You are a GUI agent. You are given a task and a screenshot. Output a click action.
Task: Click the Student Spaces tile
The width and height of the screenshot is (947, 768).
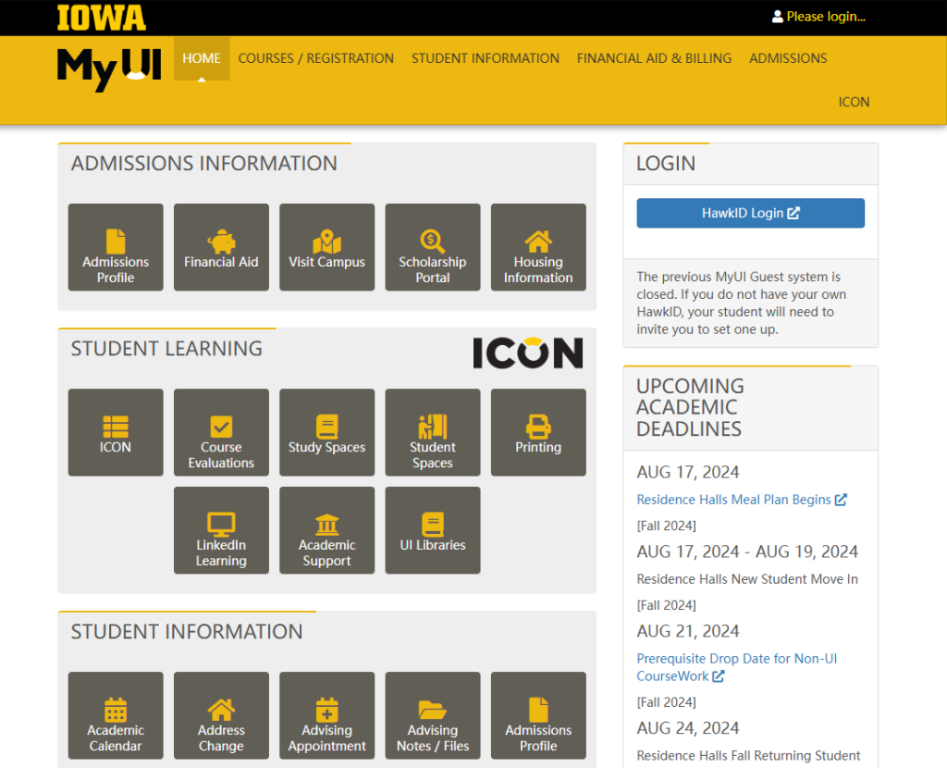point(433,432)
